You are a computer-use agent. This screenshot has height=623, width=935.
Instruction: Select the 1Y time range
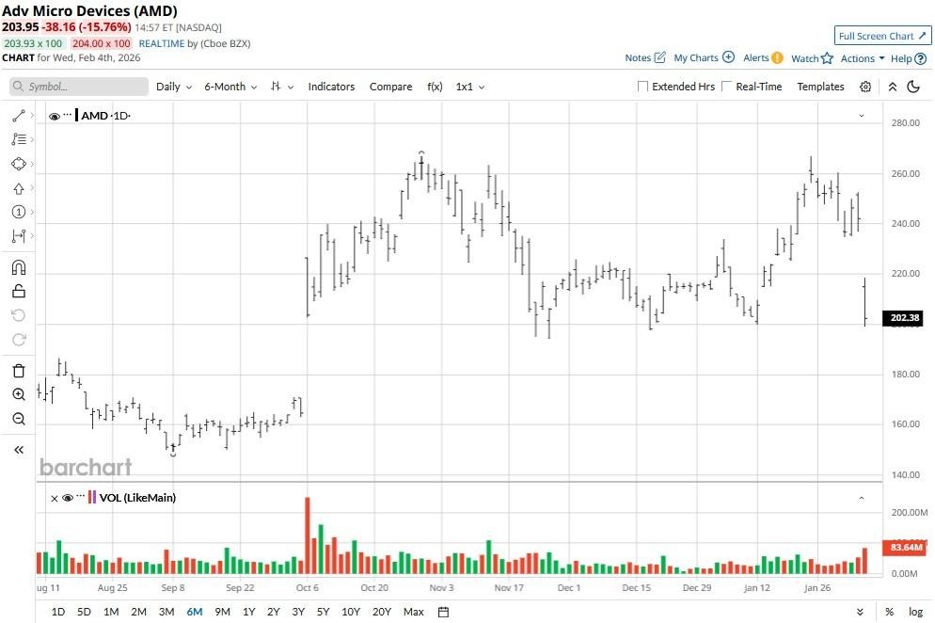248,612
